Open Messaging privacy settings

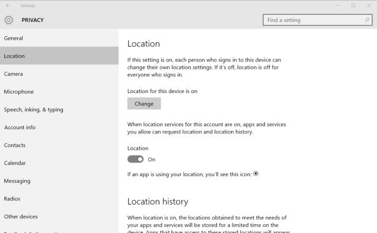pyautogui.click(x=59, y=181)
